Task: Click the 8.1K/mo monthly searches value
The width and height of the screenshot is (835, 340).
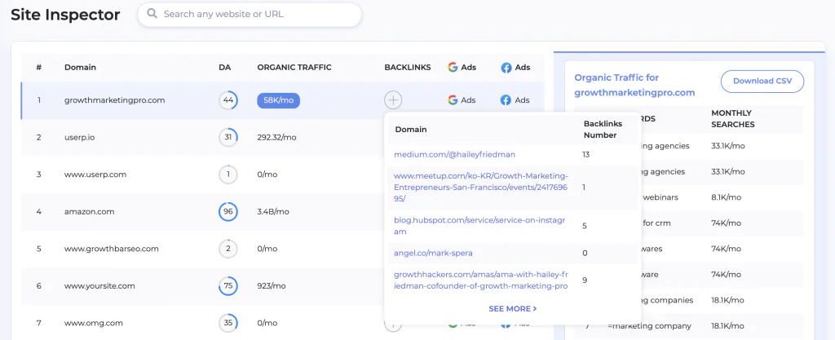Action: click(x=727, y=197)
